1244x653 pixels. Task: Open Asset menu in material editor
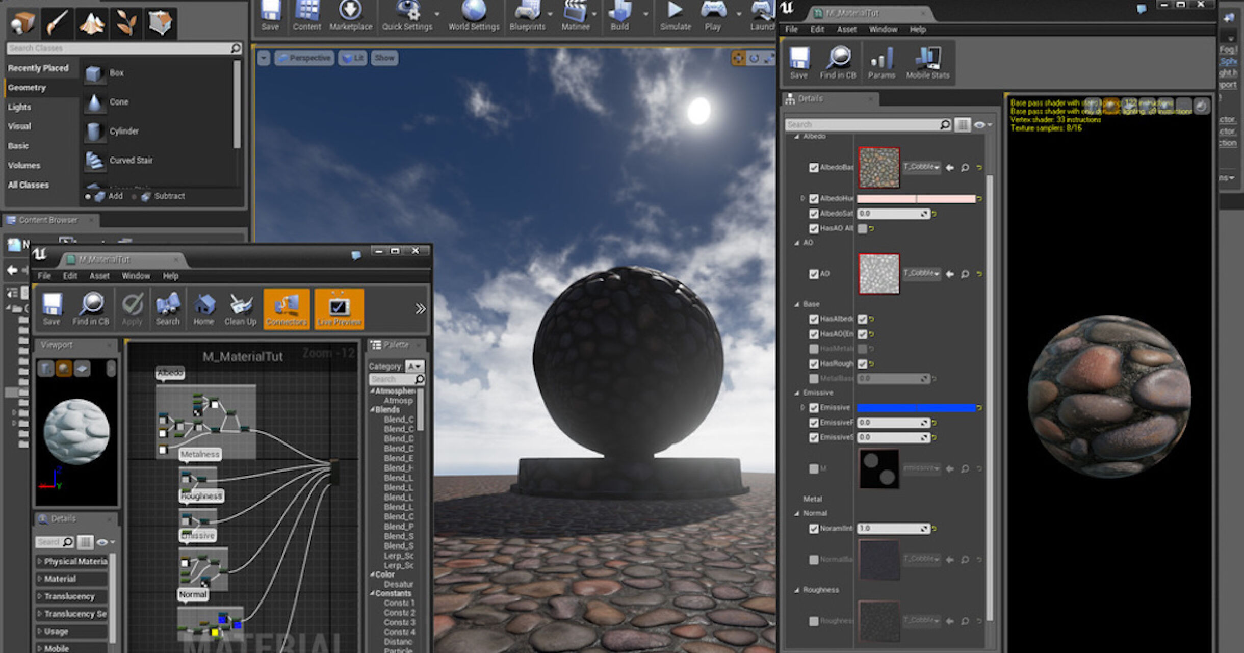(x=99, y=276)
